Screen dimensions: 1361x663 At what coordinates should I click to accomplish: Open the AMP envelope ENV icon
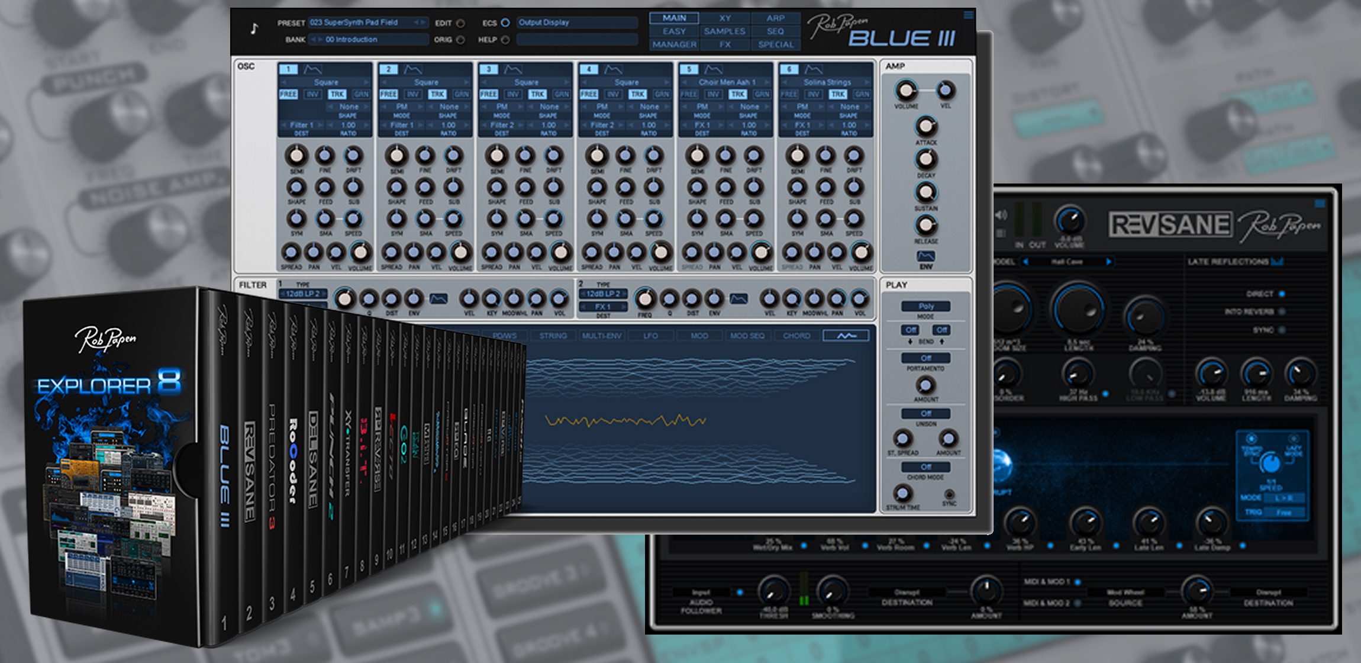pos(925,257)
